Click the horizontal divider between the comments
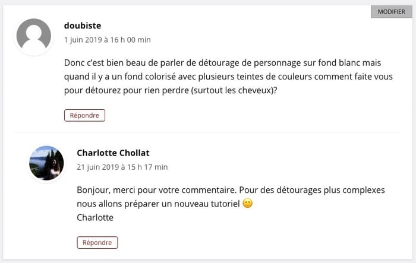 click(x=208, y=132)
